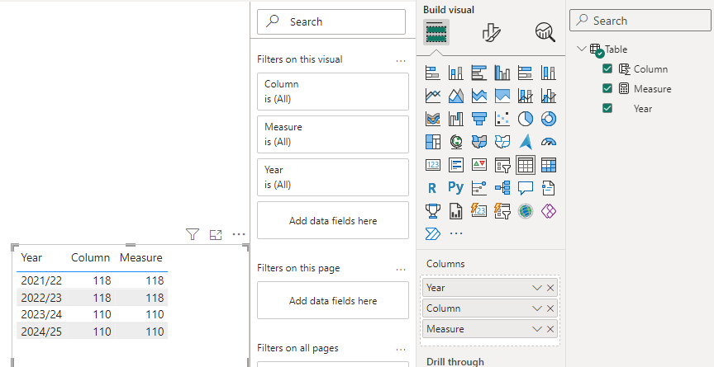Add the ArcGIS Maps visual
This screenshot has height=367, width=714.
pos(526,211)
